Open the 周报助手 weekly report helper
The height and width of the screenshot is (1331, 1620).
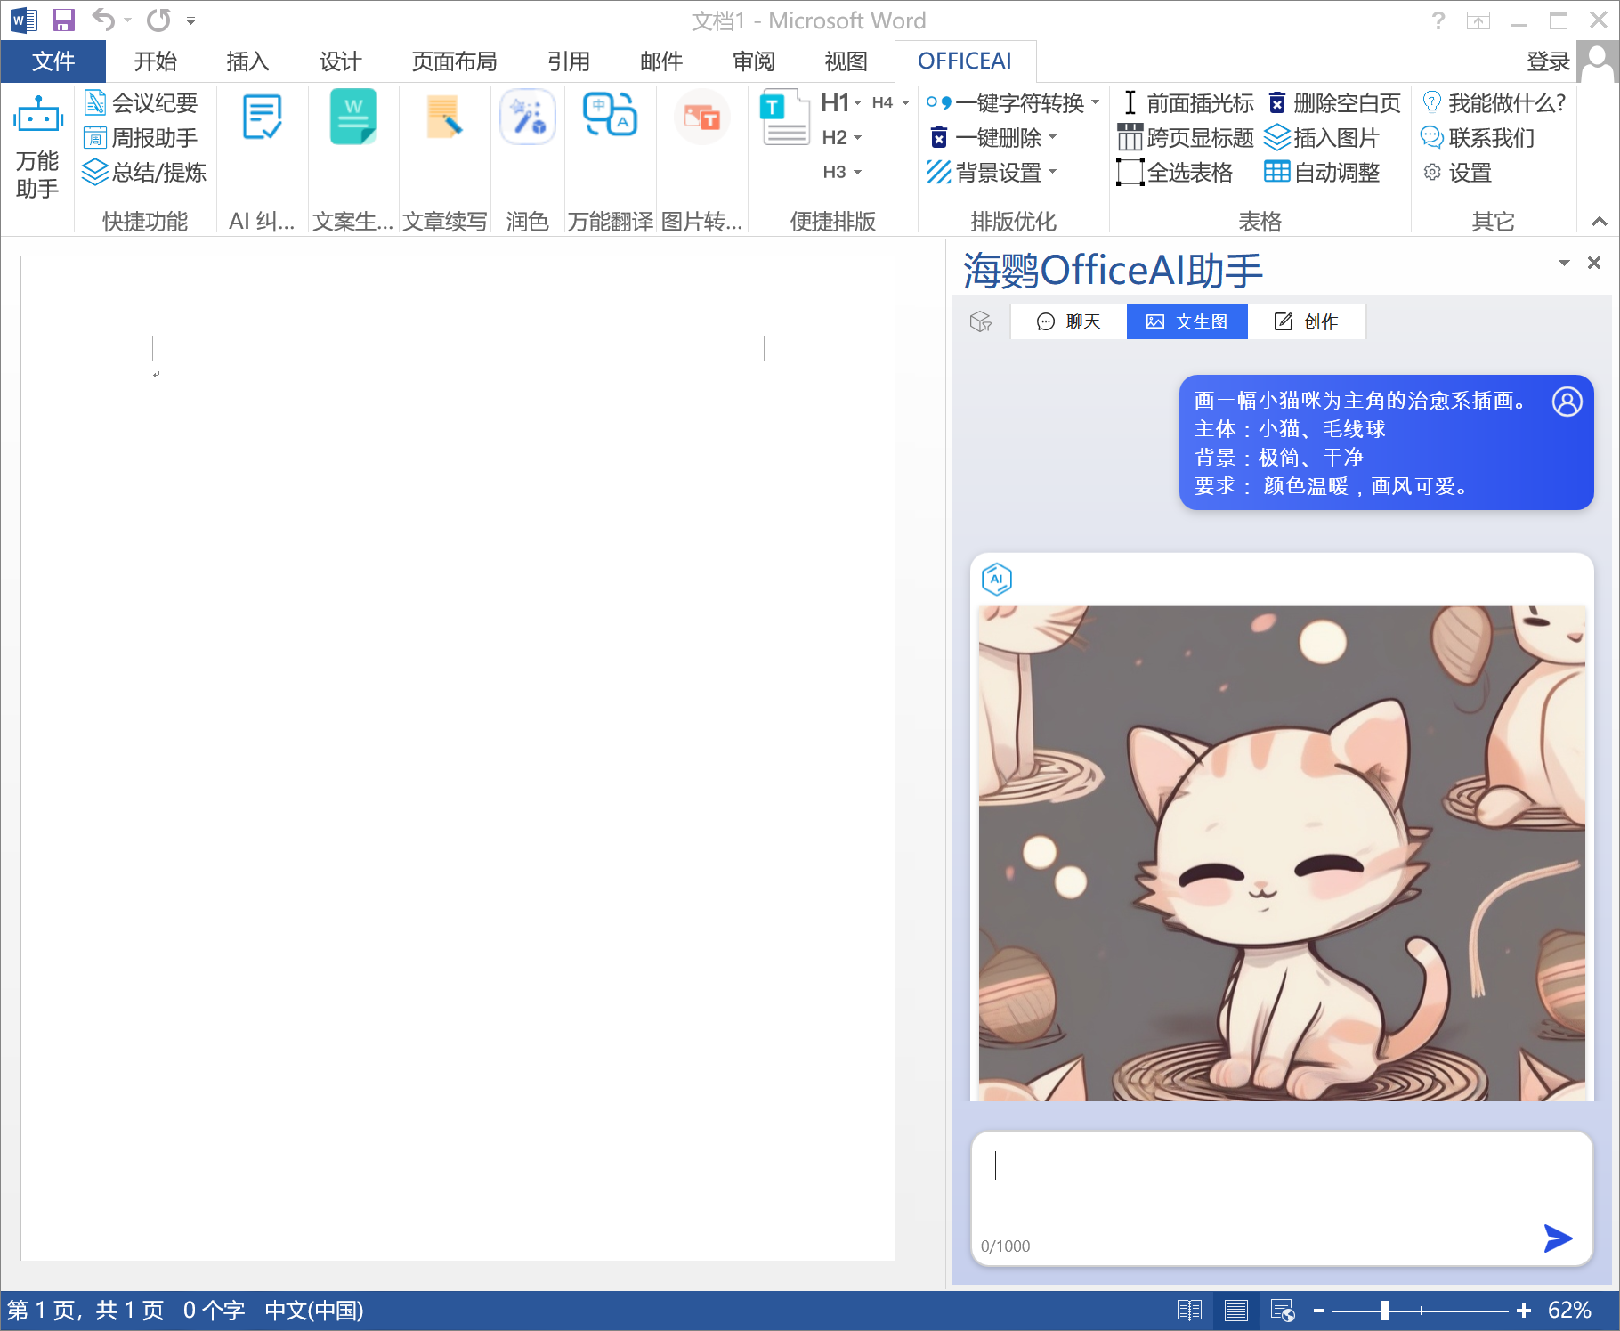tap(142, 137)
